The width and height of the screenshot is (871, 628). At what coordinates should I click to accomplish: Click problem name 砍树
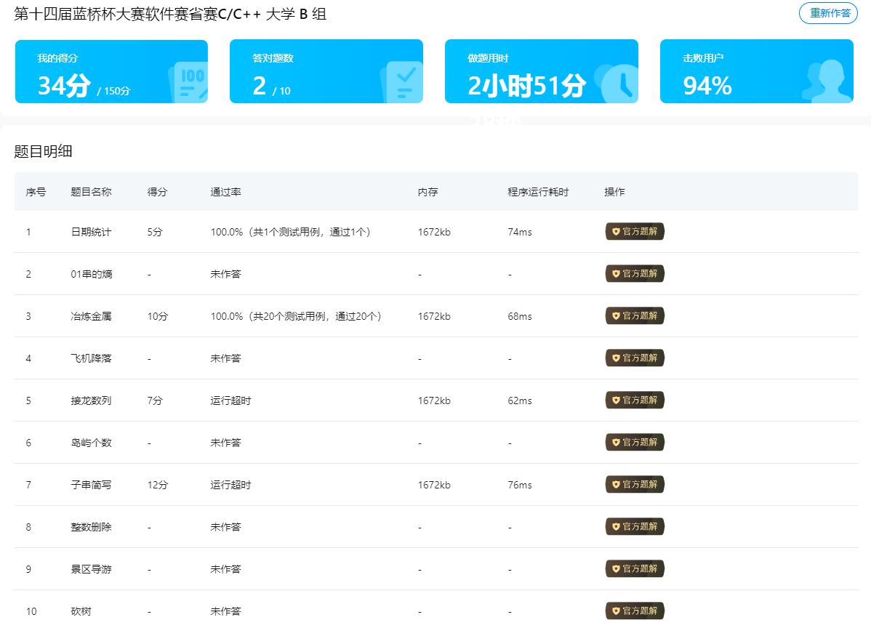point(81,612)
